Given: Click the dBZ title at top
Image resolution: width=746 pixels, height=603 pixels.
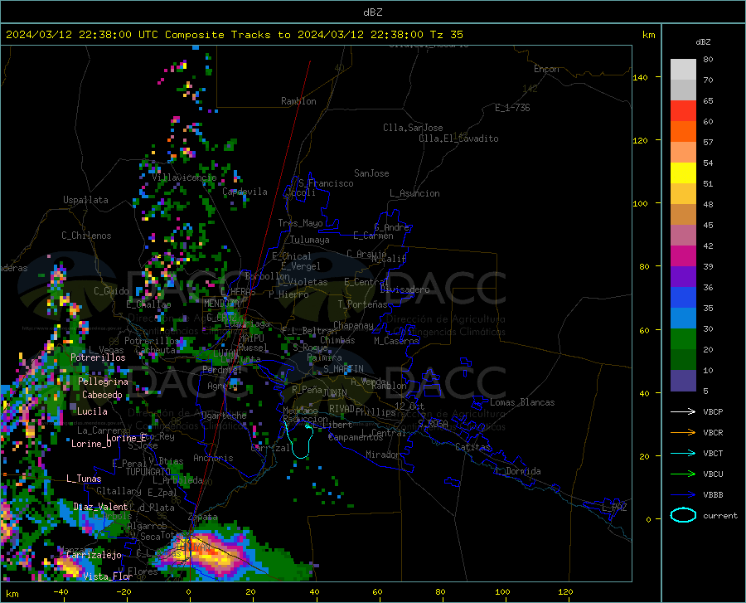Looking at the screenshot, I should click(372, 12).
